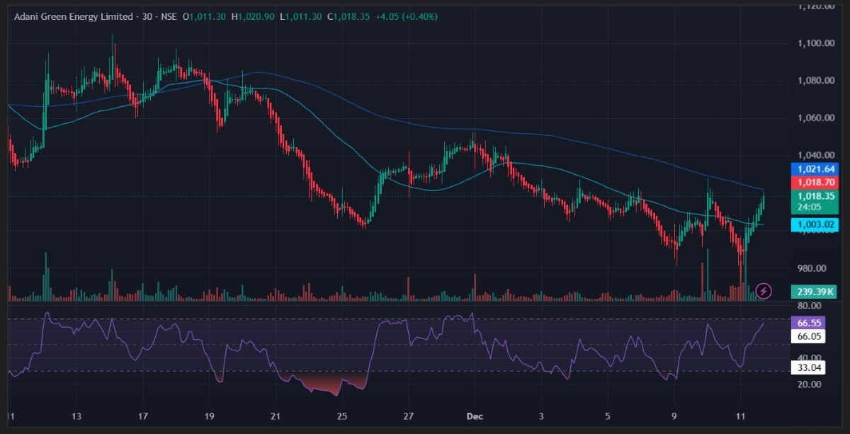Click the red 1,018.70 price label
This screenshot has height=434, width=850.
point(815,182)
